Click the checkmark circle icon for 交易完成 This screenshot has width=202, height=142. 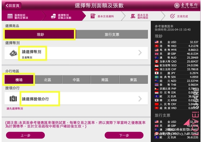(x=172, y=16)
